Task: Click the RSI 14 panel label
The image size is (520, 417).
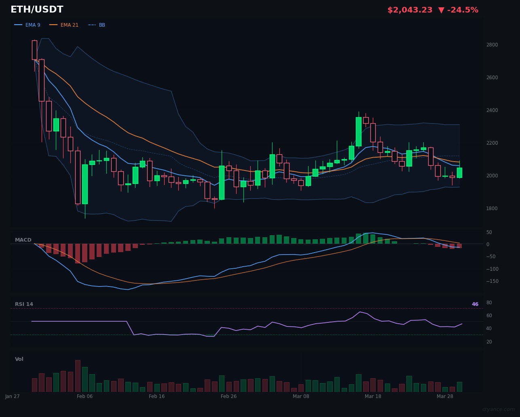Action: tap(24, 304)
